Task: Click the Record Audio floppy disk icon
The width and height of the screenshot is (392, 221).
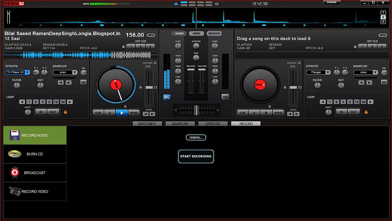Action: tap(14, 135)
